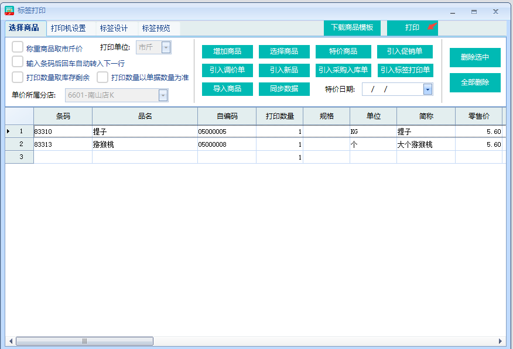Click self-code cell 05000008
Viewport: 513px width, 349px height.
[227, 144]
